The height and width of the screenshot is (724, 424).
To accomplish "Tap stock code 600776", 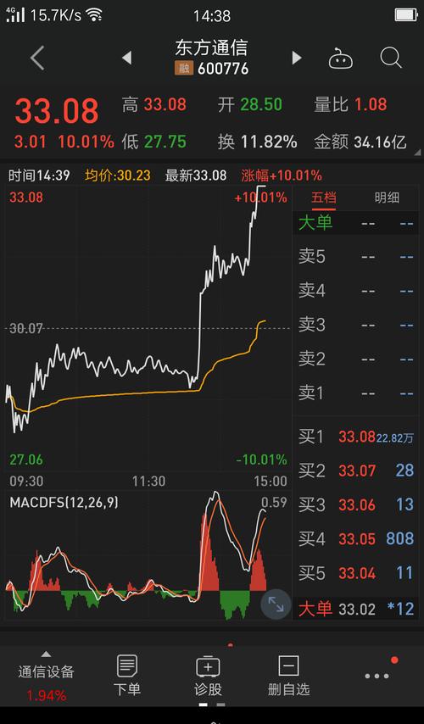I will pyautogui.click(x=223, y=69).
